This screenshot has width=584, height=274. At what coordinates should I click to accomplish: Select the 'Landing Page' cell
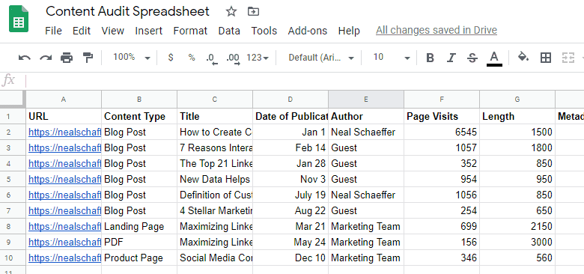tap(139, 226)
